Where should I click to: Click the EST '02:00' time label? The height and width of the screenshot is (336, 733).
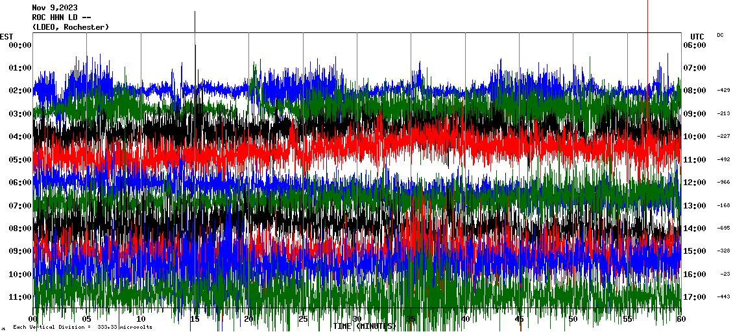click(20, 91)
